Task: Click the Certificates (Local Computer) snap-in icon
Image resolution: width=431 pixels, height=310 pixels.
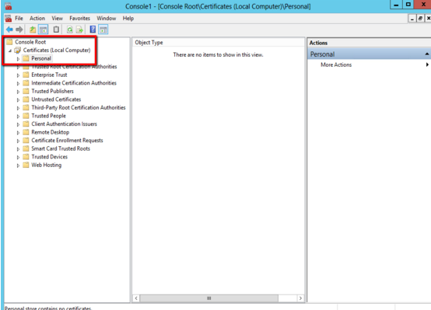Action: (18, 51)
